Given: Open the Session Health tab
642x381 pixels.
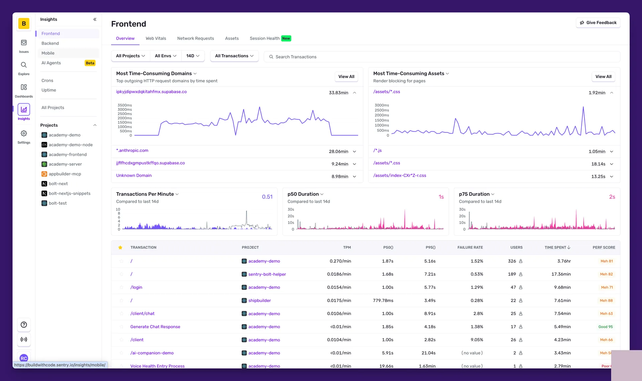Looking at the screenshot, I should pos(264,38).
